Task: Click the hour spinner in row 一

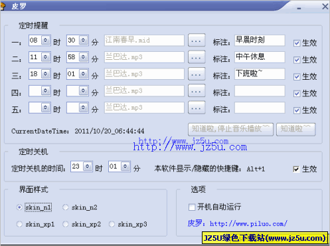Action: click(40, 41)
